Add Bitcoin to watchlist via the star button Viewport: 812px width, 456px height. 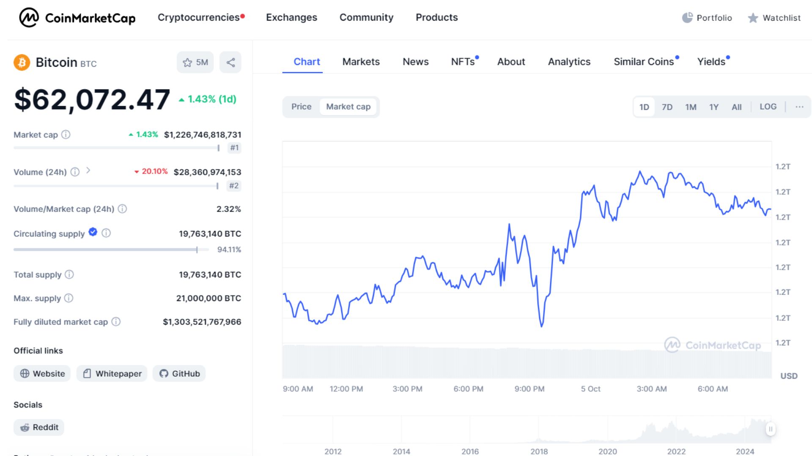click(x=195, y=62)
